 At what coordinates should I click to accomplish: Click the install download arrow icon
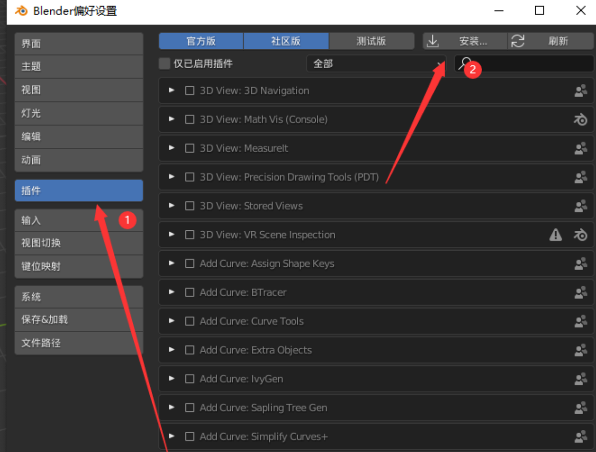click(432, 41)
